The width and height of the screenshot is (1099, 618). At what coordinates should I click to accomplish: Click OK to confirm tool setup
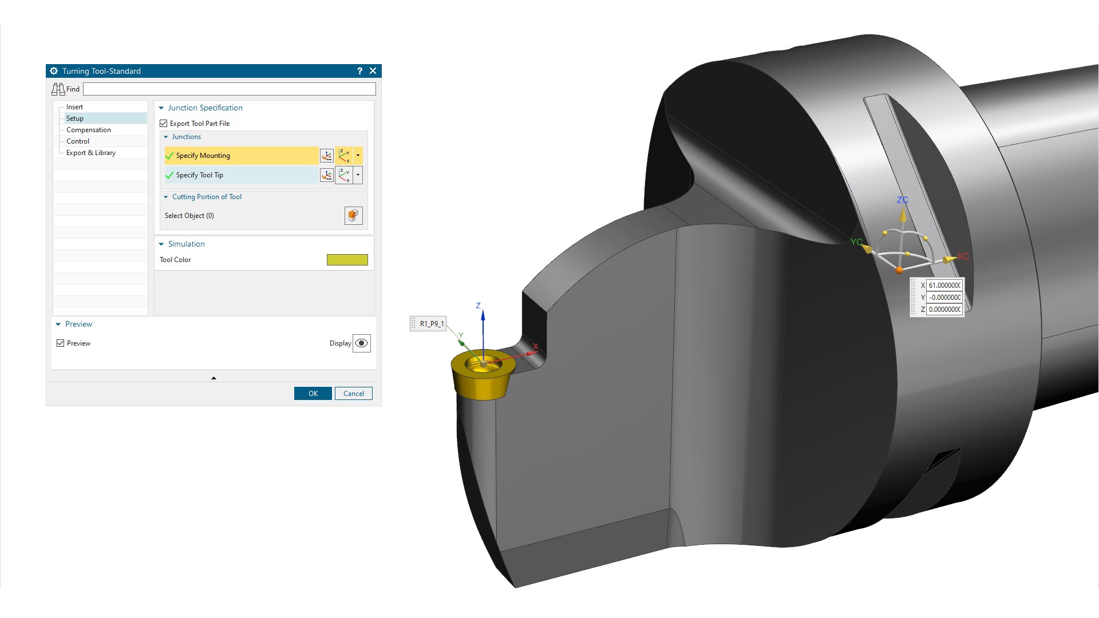(313, 393)
